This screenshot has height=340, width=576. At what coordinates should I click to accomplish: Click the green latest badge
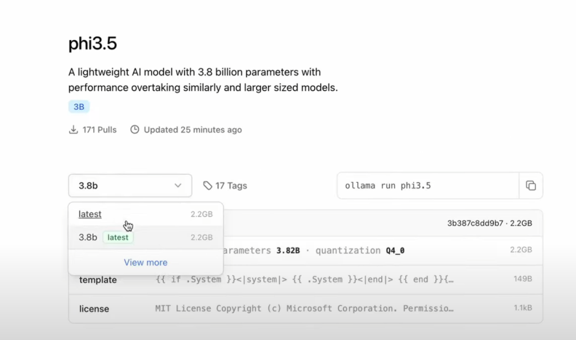[118, 238]
